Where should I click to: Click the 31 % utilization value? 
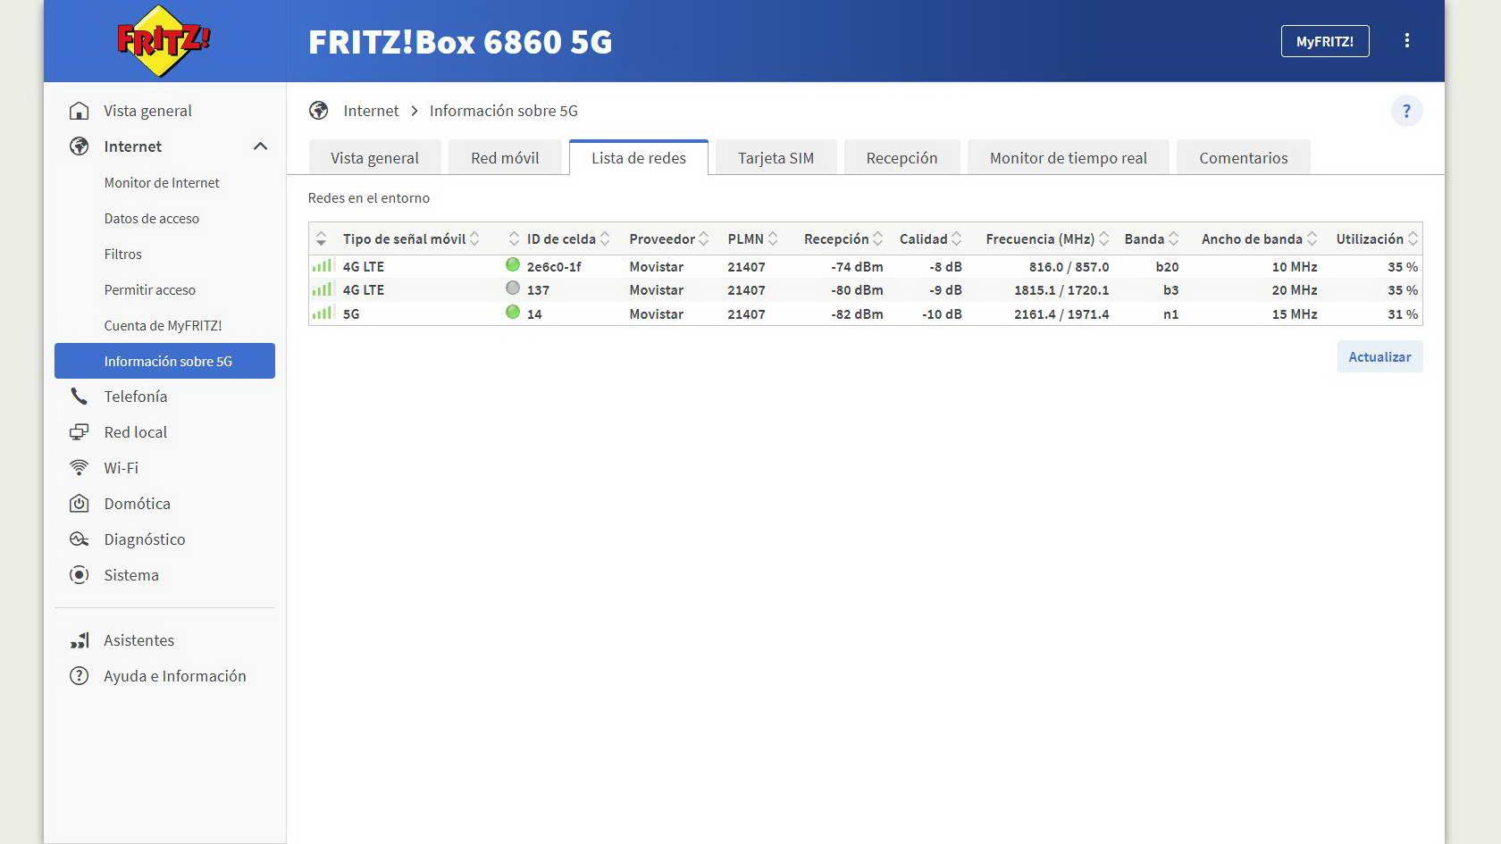(x=1403, y=314)
